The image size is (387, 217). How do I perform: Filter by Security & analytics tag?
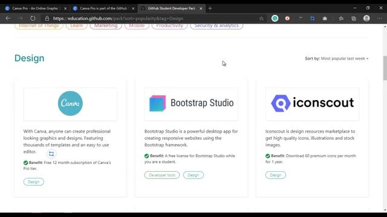point(216,26)
